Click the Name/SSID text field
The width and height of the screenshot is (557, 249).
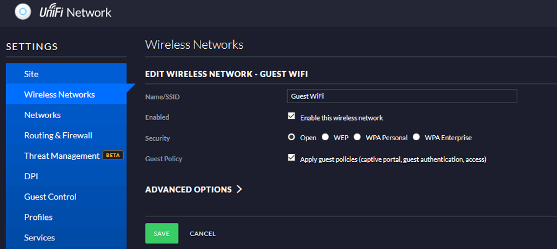click(402, 96)
